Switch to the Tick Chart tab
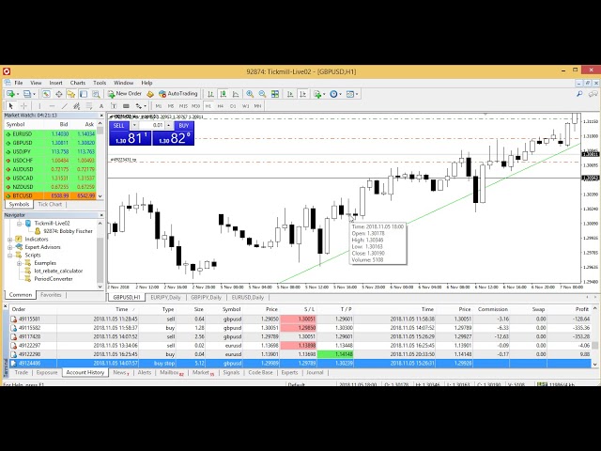601x451 pixels. (50, 204)
